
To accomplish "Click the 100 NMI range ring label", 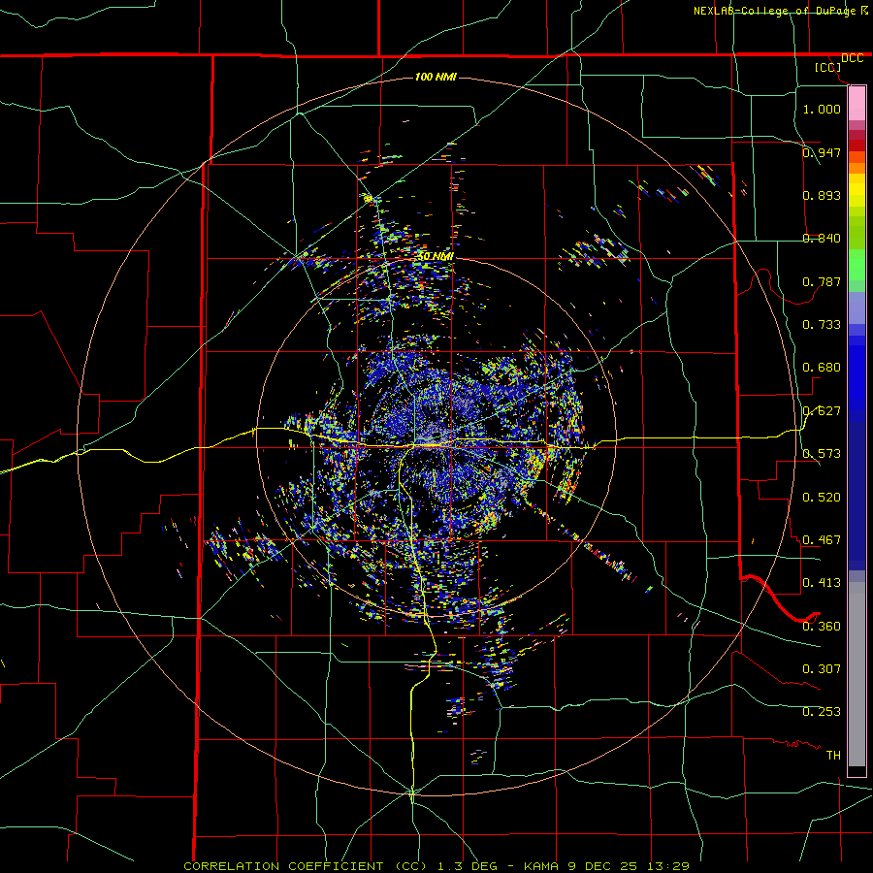I will pos(436,77).
